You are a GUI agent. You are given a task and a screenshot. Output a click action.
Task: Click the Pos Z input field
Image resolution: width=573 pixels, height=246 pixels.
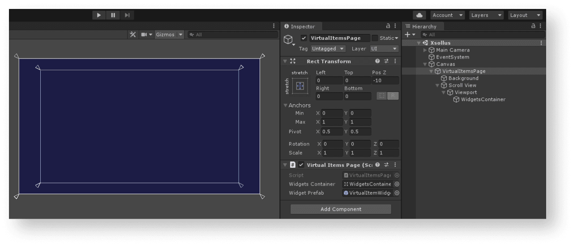385,81
